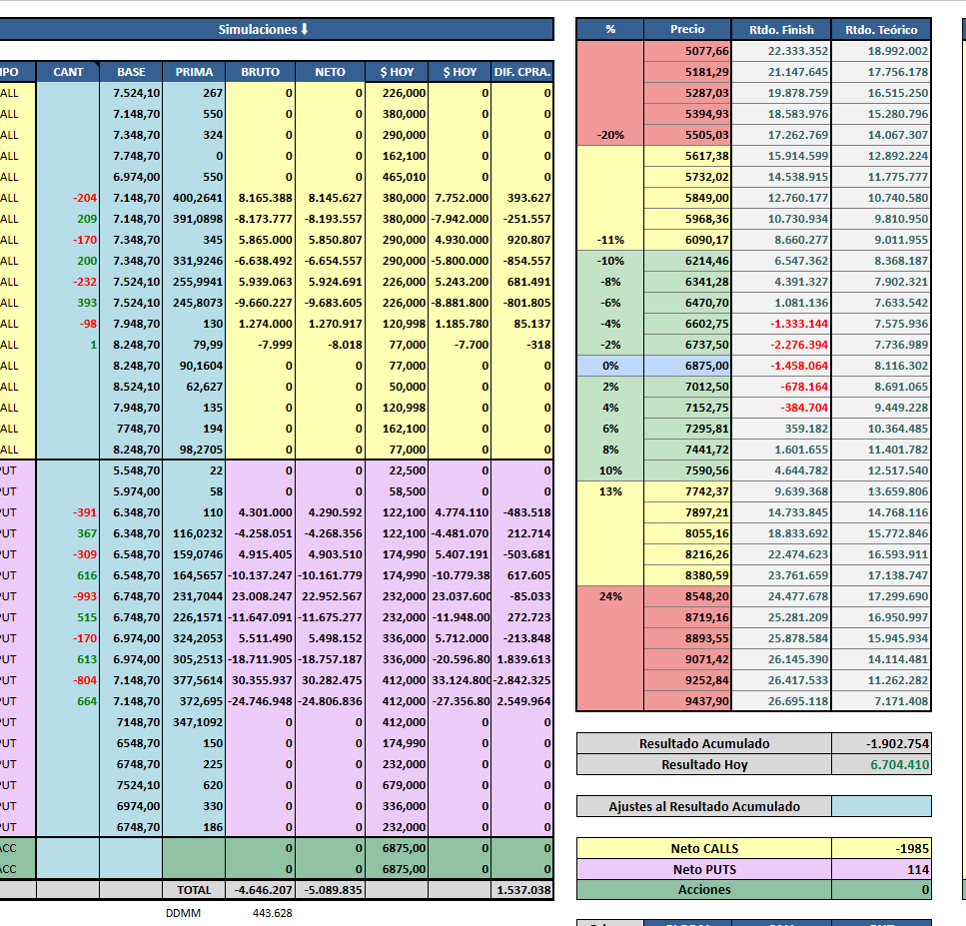Viewport: 966px width, 926px height.
Task: Click the Precio cell 9437,90
Action: click(x=687, y=701)
